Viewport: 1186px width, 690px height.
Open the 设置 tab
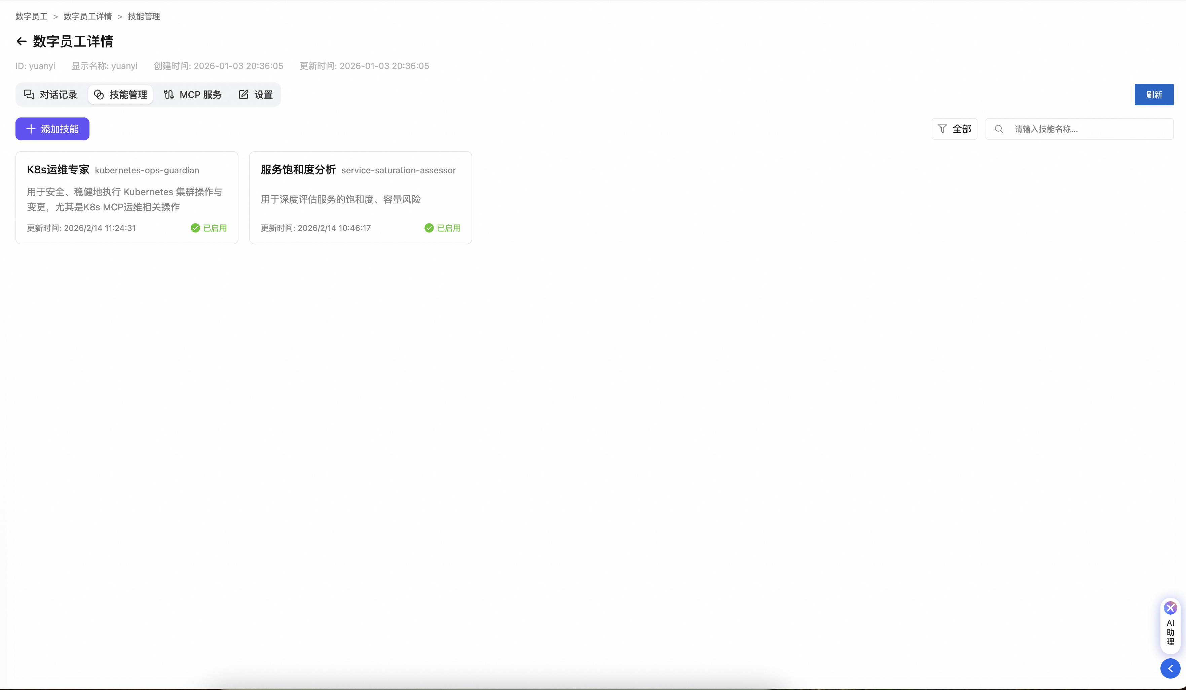pos(256,95)
